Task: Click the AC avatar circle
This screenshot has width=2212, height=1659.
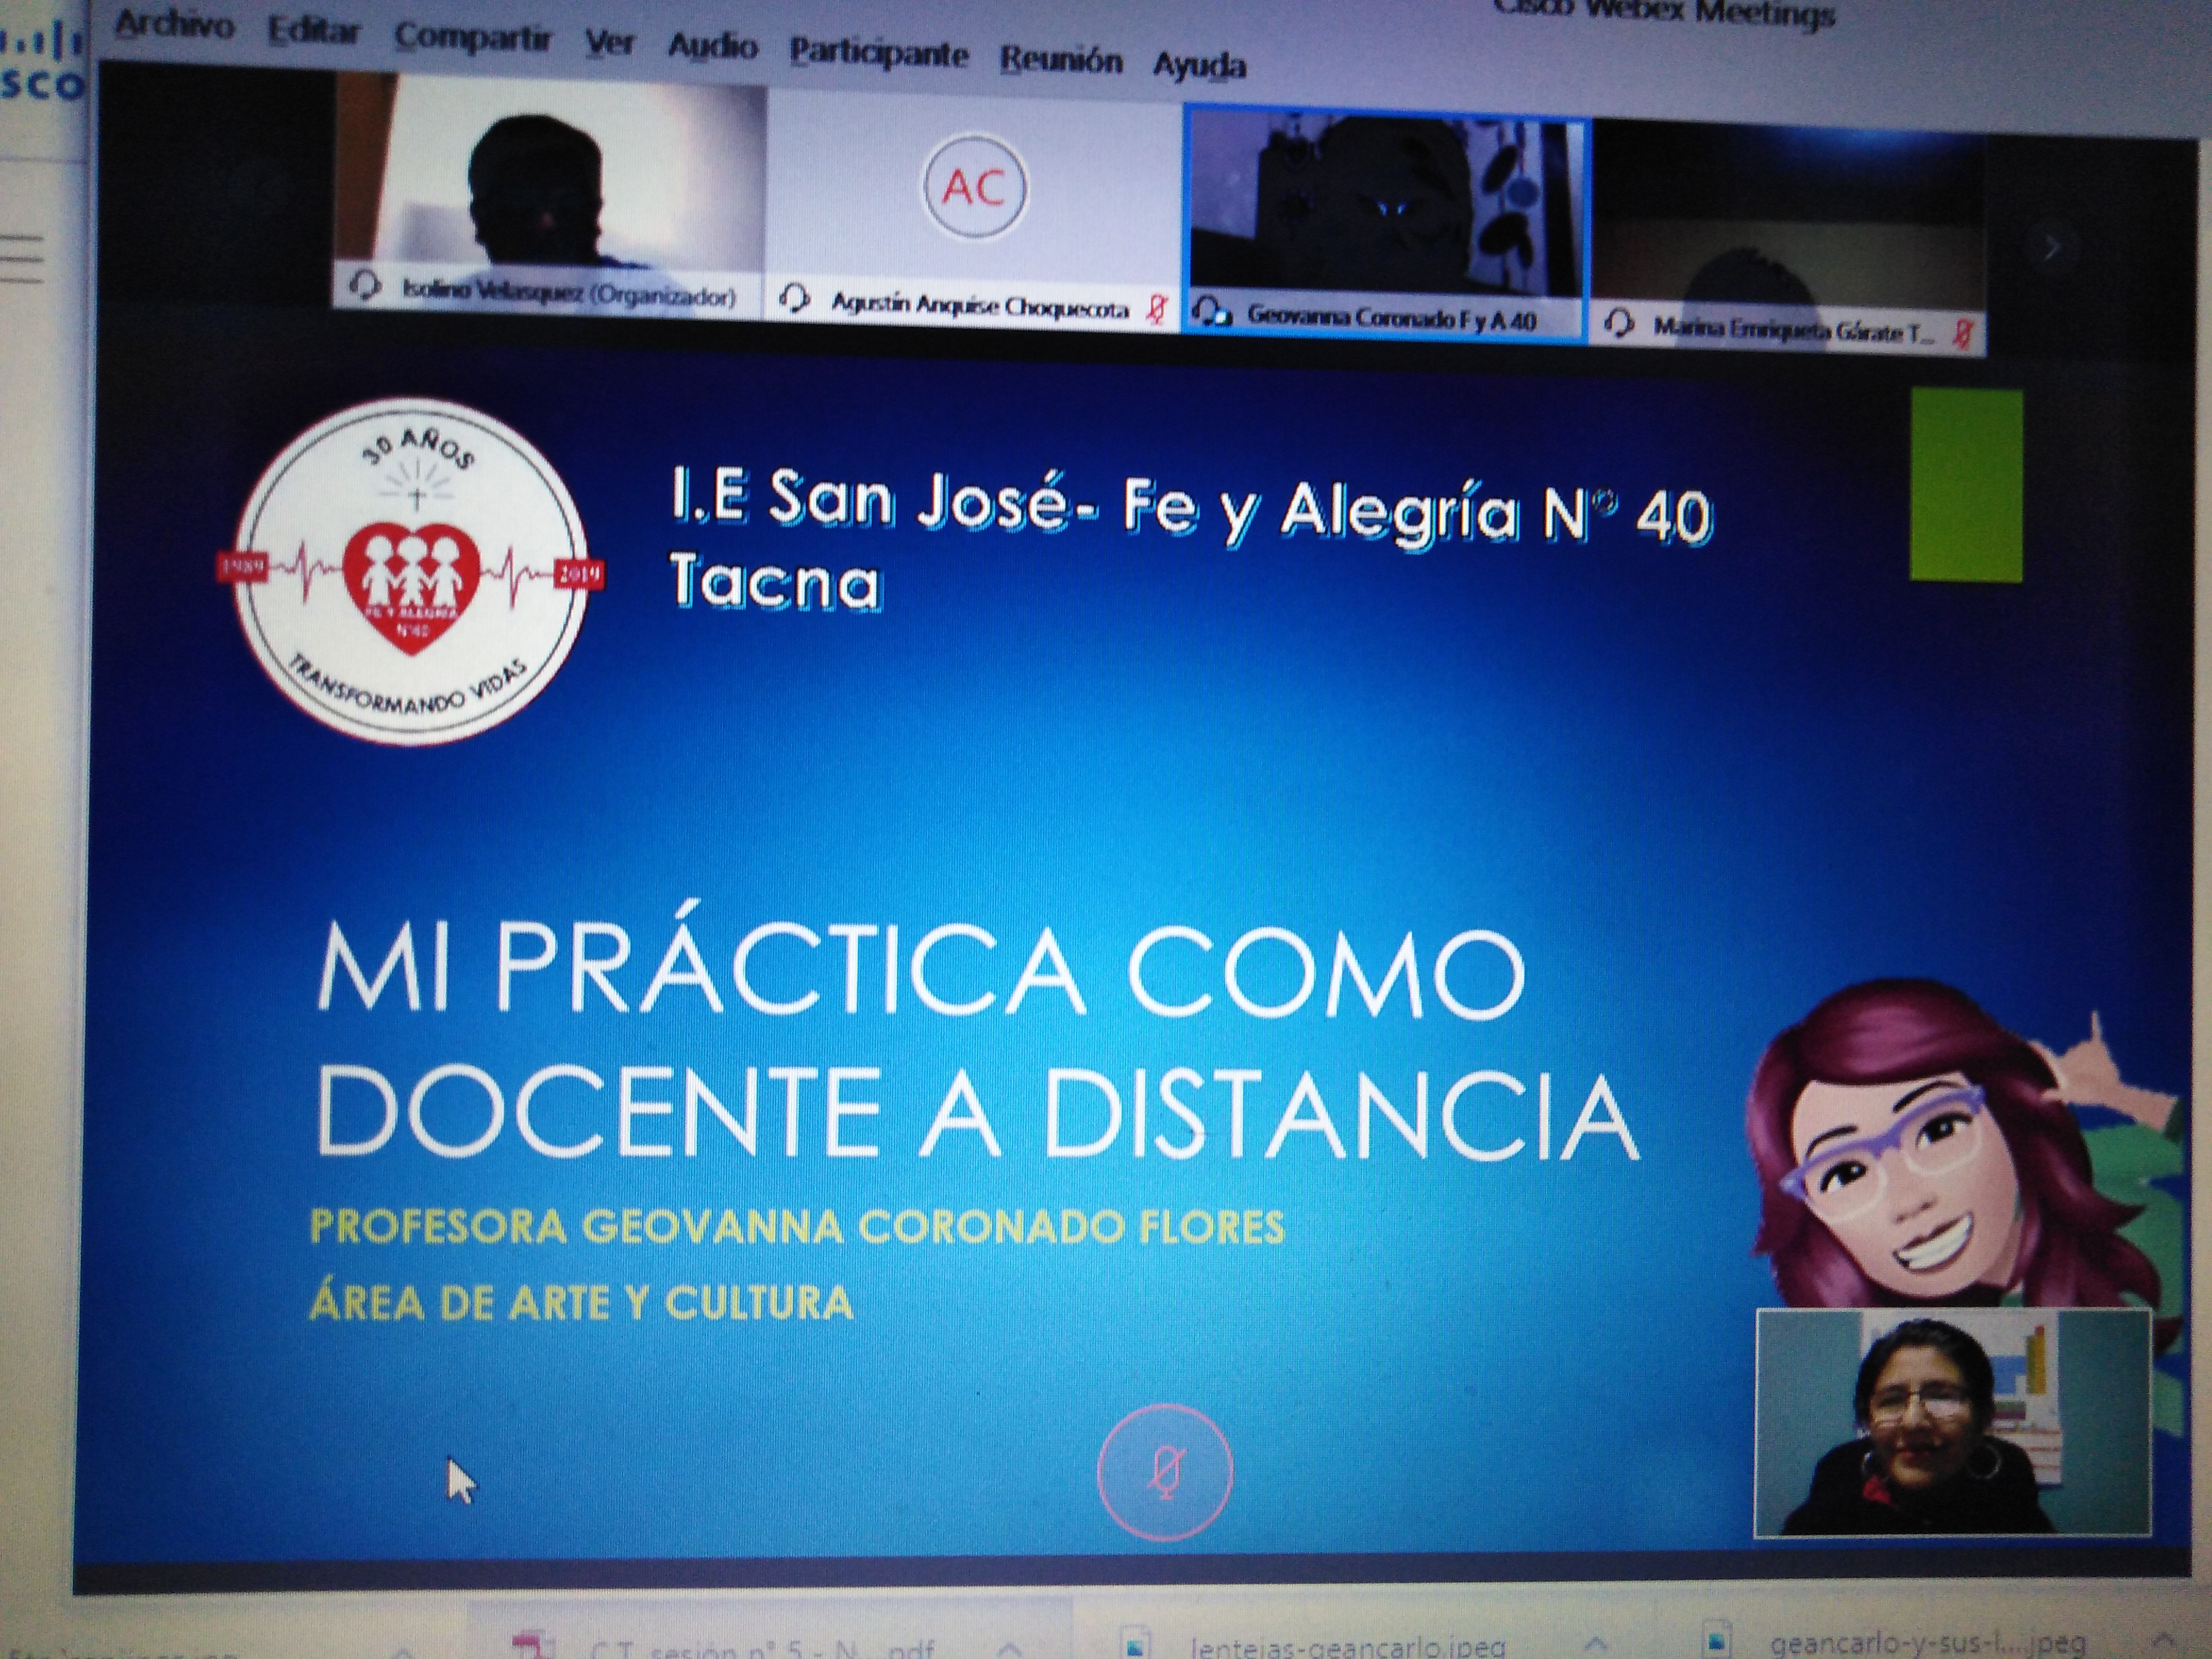Action: (974, 187)
